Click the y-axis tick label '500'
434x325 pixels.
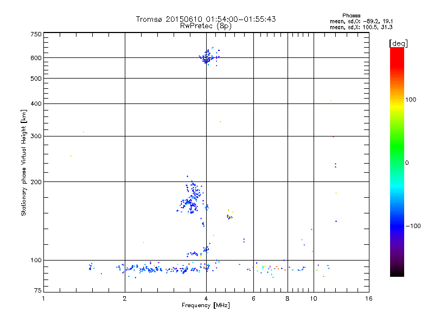click(x=36, y=79)
